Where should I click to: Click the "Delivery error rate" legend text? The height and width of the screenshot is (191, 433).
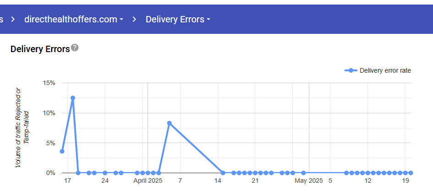tap(385, 70)
